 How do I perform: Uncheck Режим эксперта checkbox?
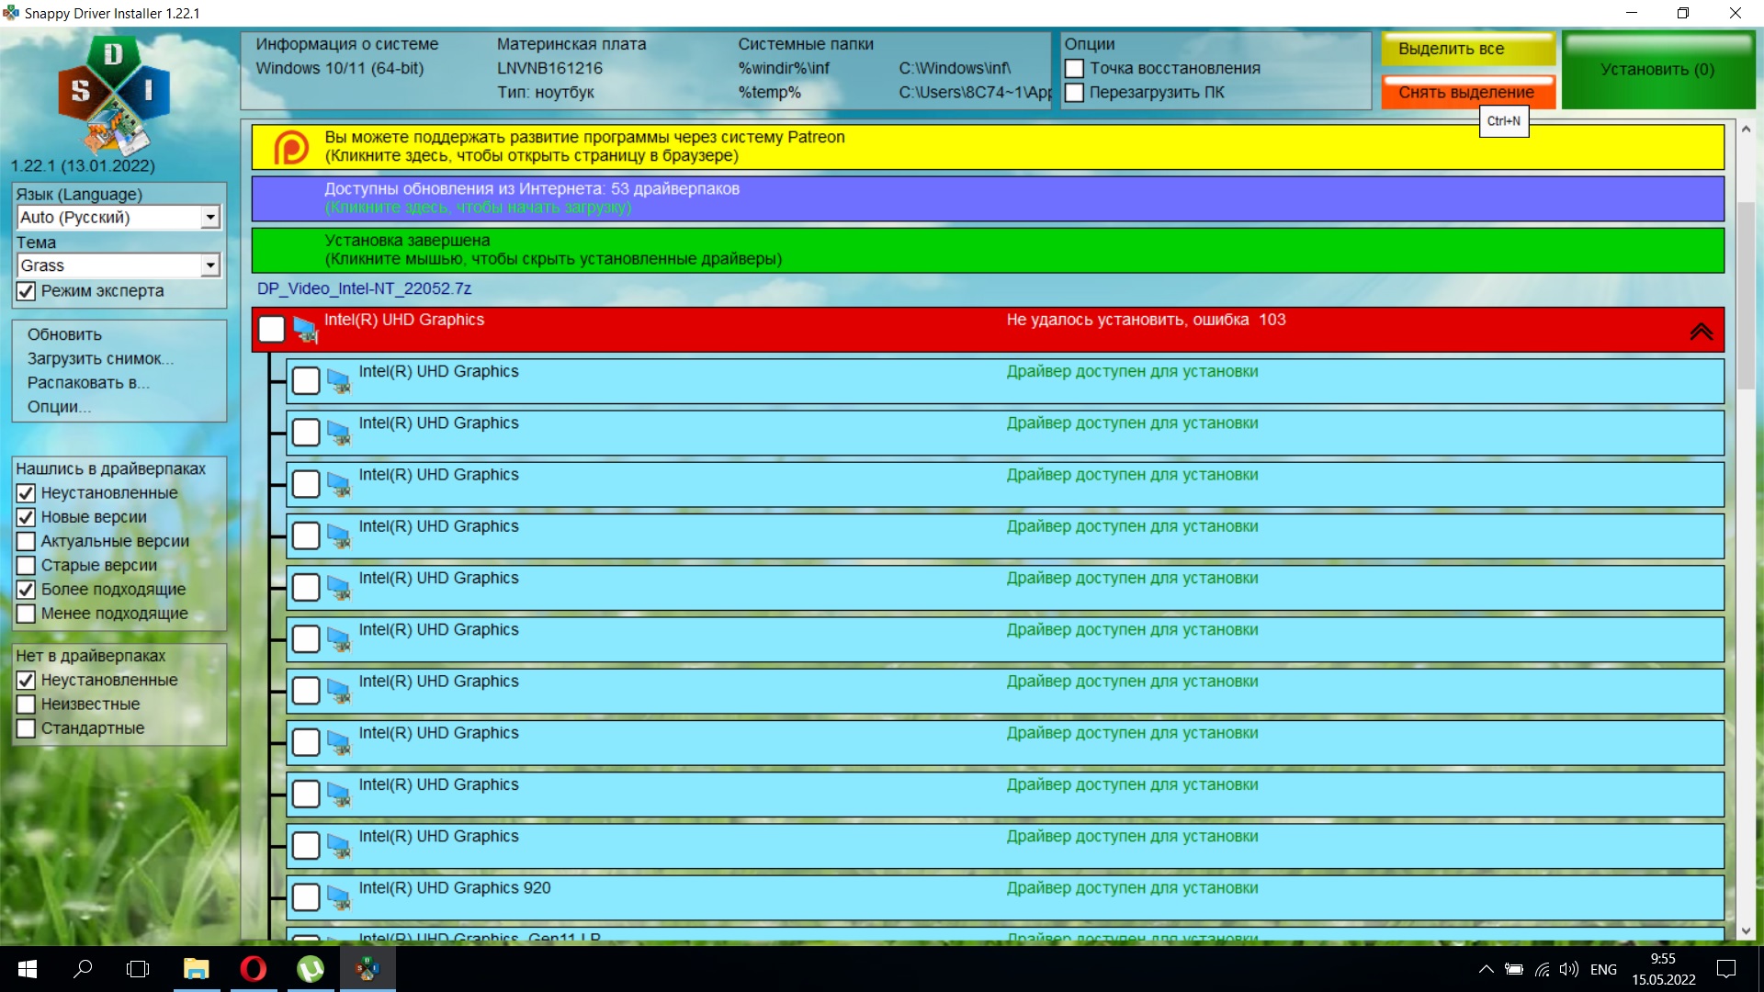pyautogui.click(x=27, y=291)
